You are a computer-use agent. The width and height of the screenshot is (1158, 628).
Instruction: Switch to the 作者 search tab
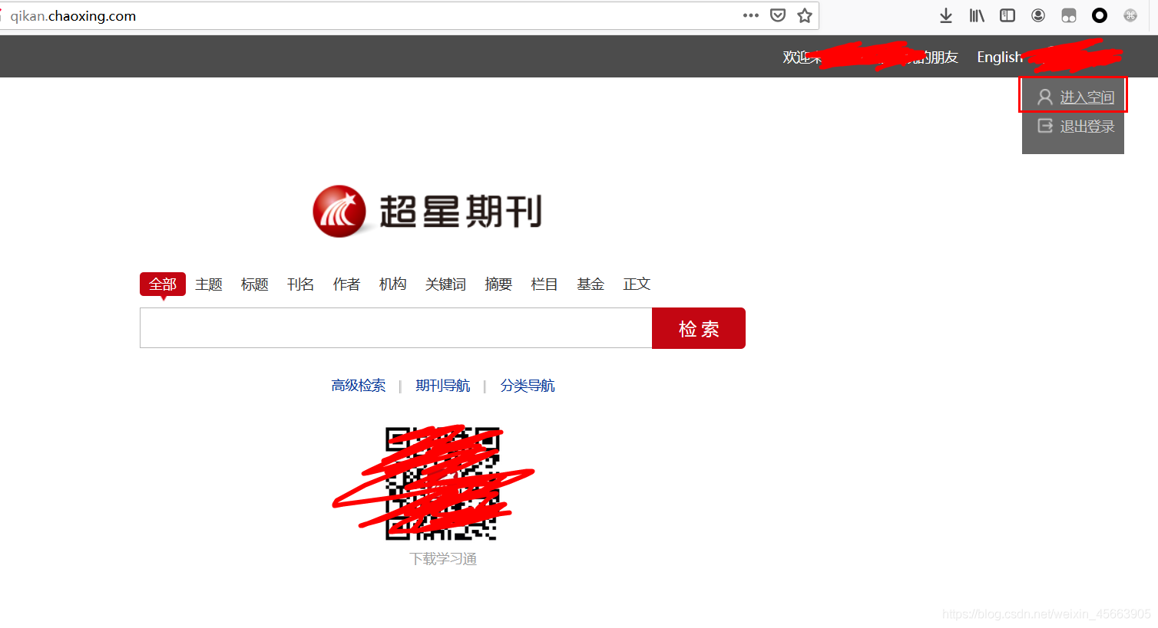tap(347, 284)
